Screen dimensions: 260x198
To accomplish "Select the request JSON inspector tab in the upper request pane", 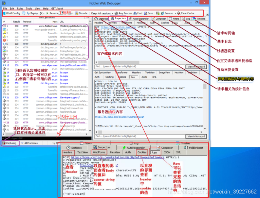I will click(187, 23).
